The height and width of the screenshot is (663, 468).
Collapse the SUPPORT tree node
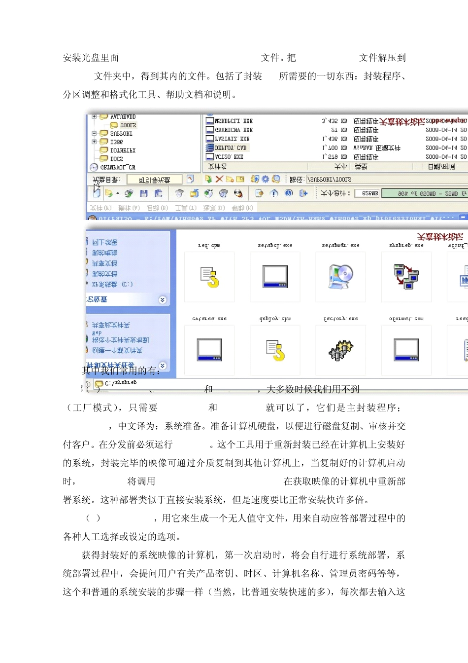coord(94,133)
